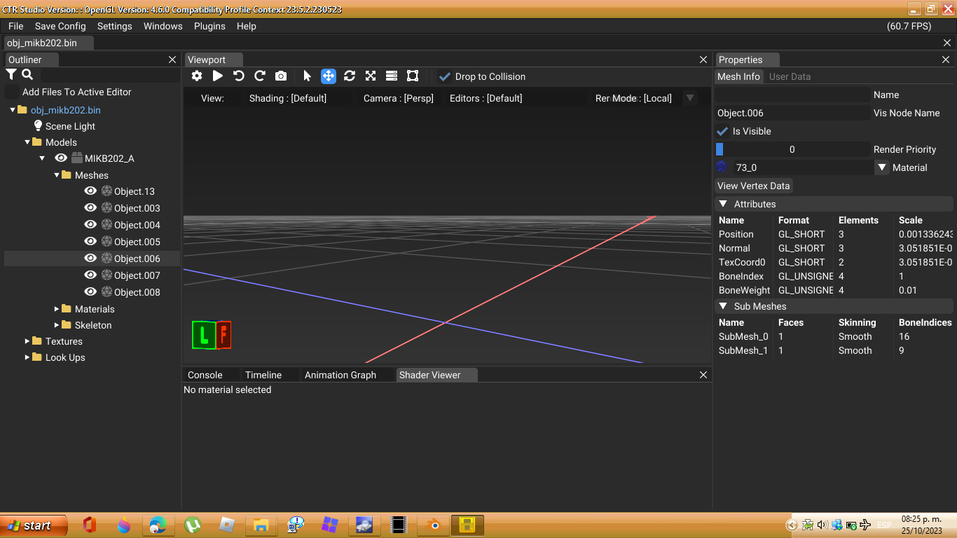Click the material sphere swatch labeled 73_0

(722, 167)
